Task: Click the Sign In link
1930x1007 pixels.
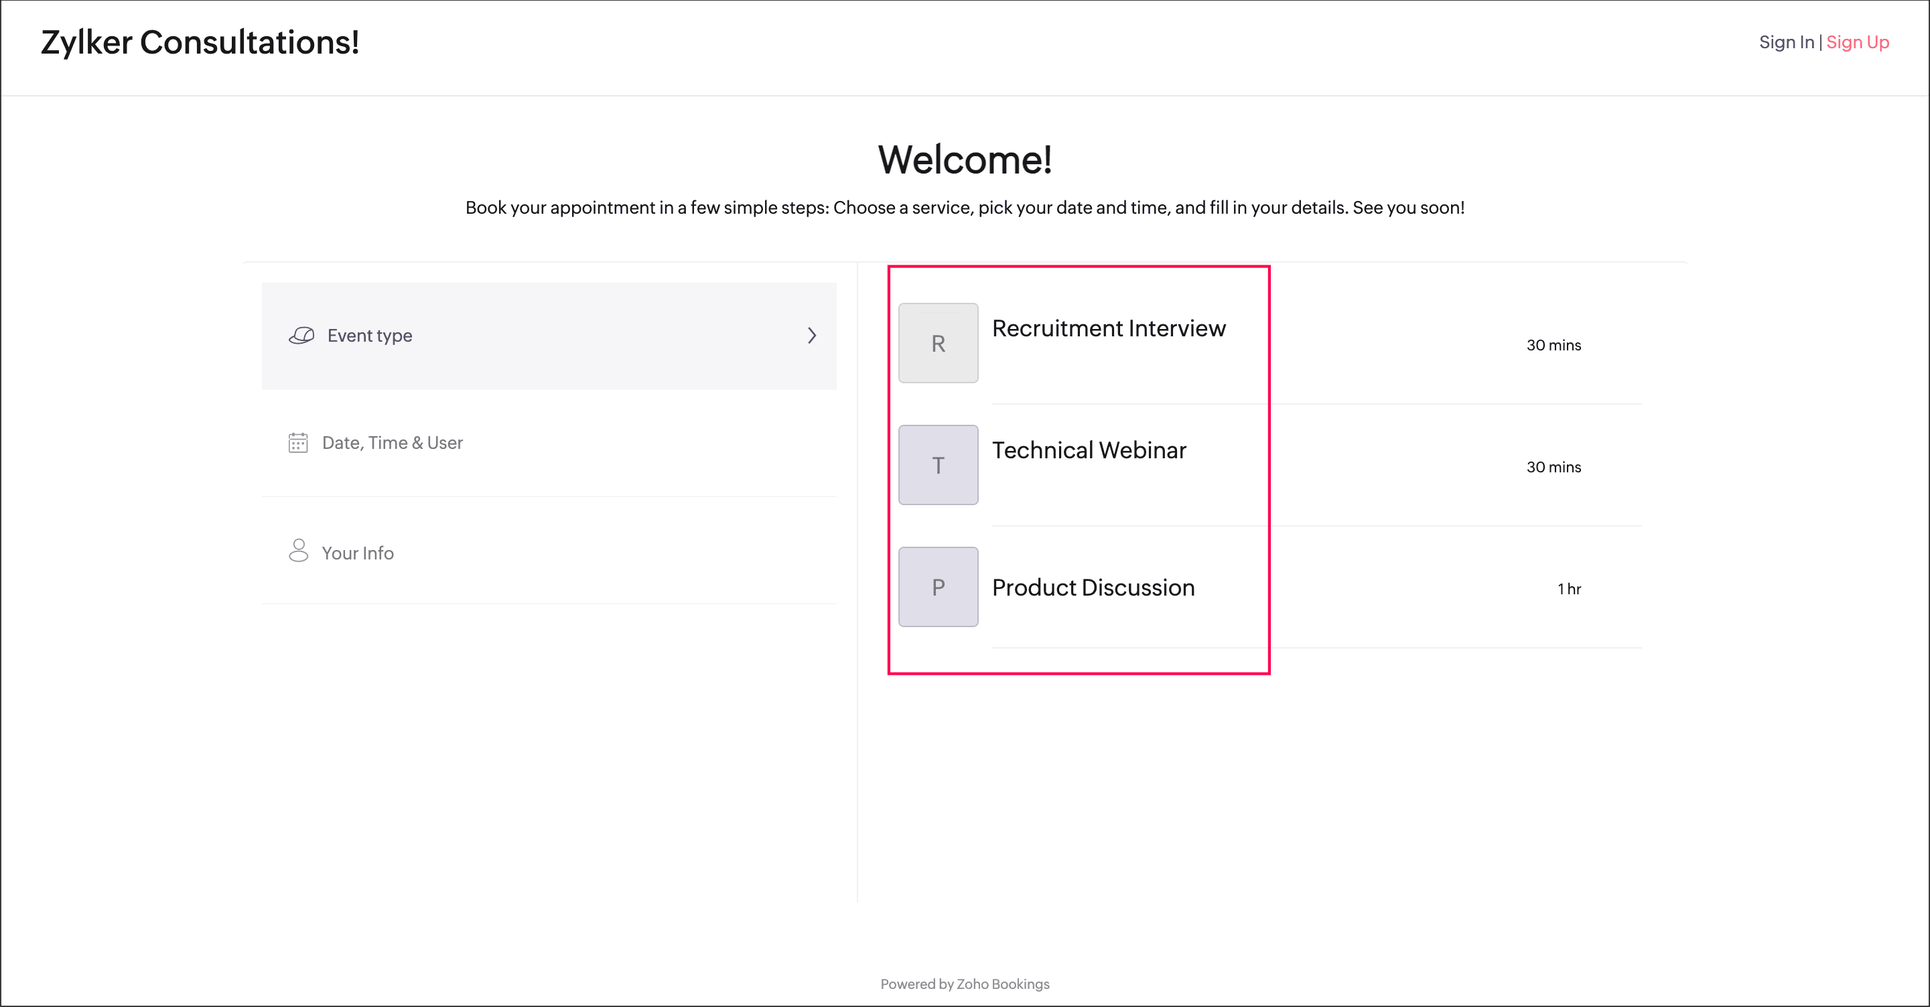Action: [1786, 42]
